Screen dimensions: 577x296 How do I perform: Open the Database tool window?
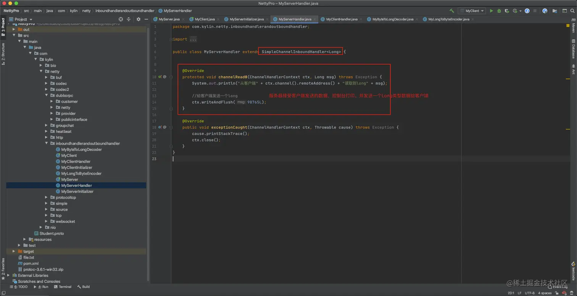pos(573,49)
